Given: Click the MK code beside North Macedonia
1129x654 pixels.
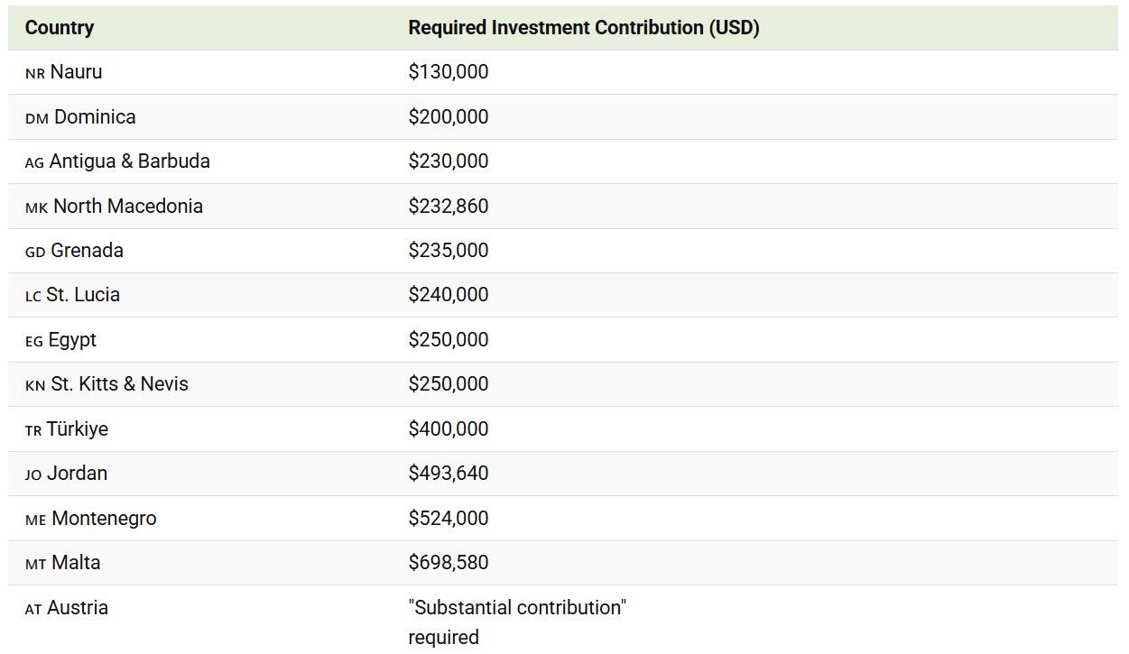Looking at the screenshot, I should (x=37, y=208).
